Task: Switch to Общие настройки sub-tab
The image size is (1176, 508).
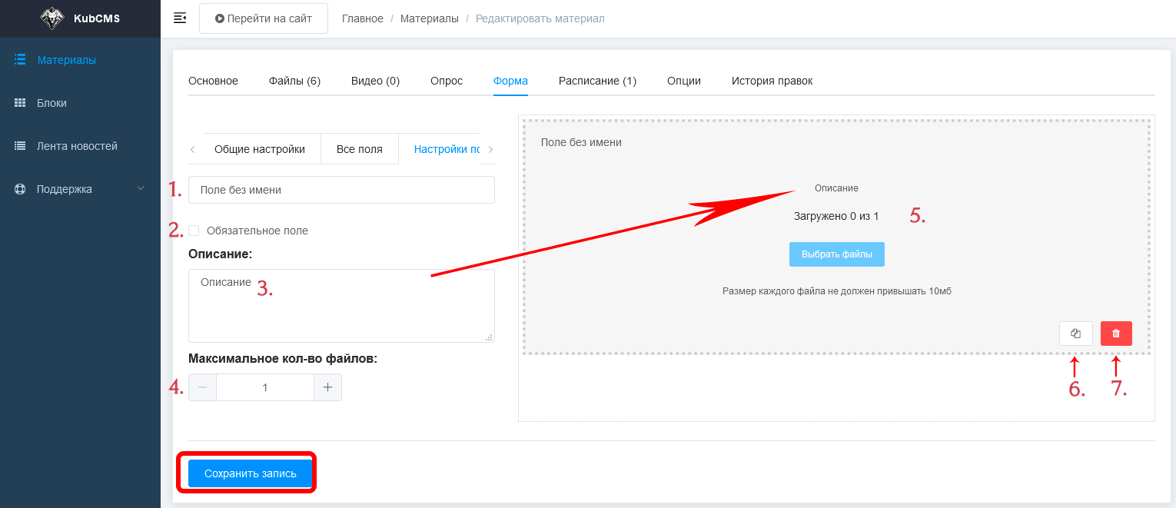Action: tap(260, 149)
